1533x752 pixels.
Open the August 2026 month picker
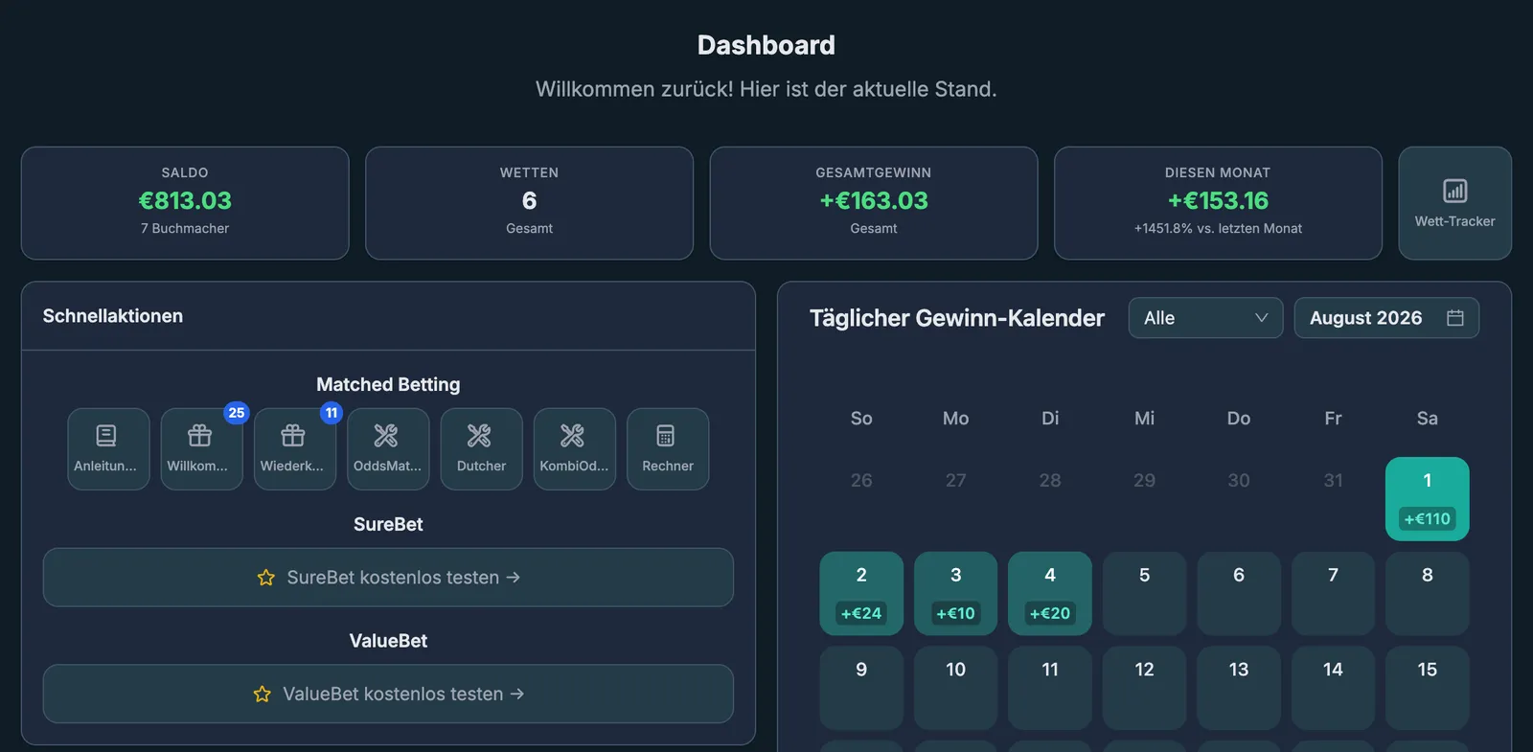pyautogui.click(x=1386, y=318)
